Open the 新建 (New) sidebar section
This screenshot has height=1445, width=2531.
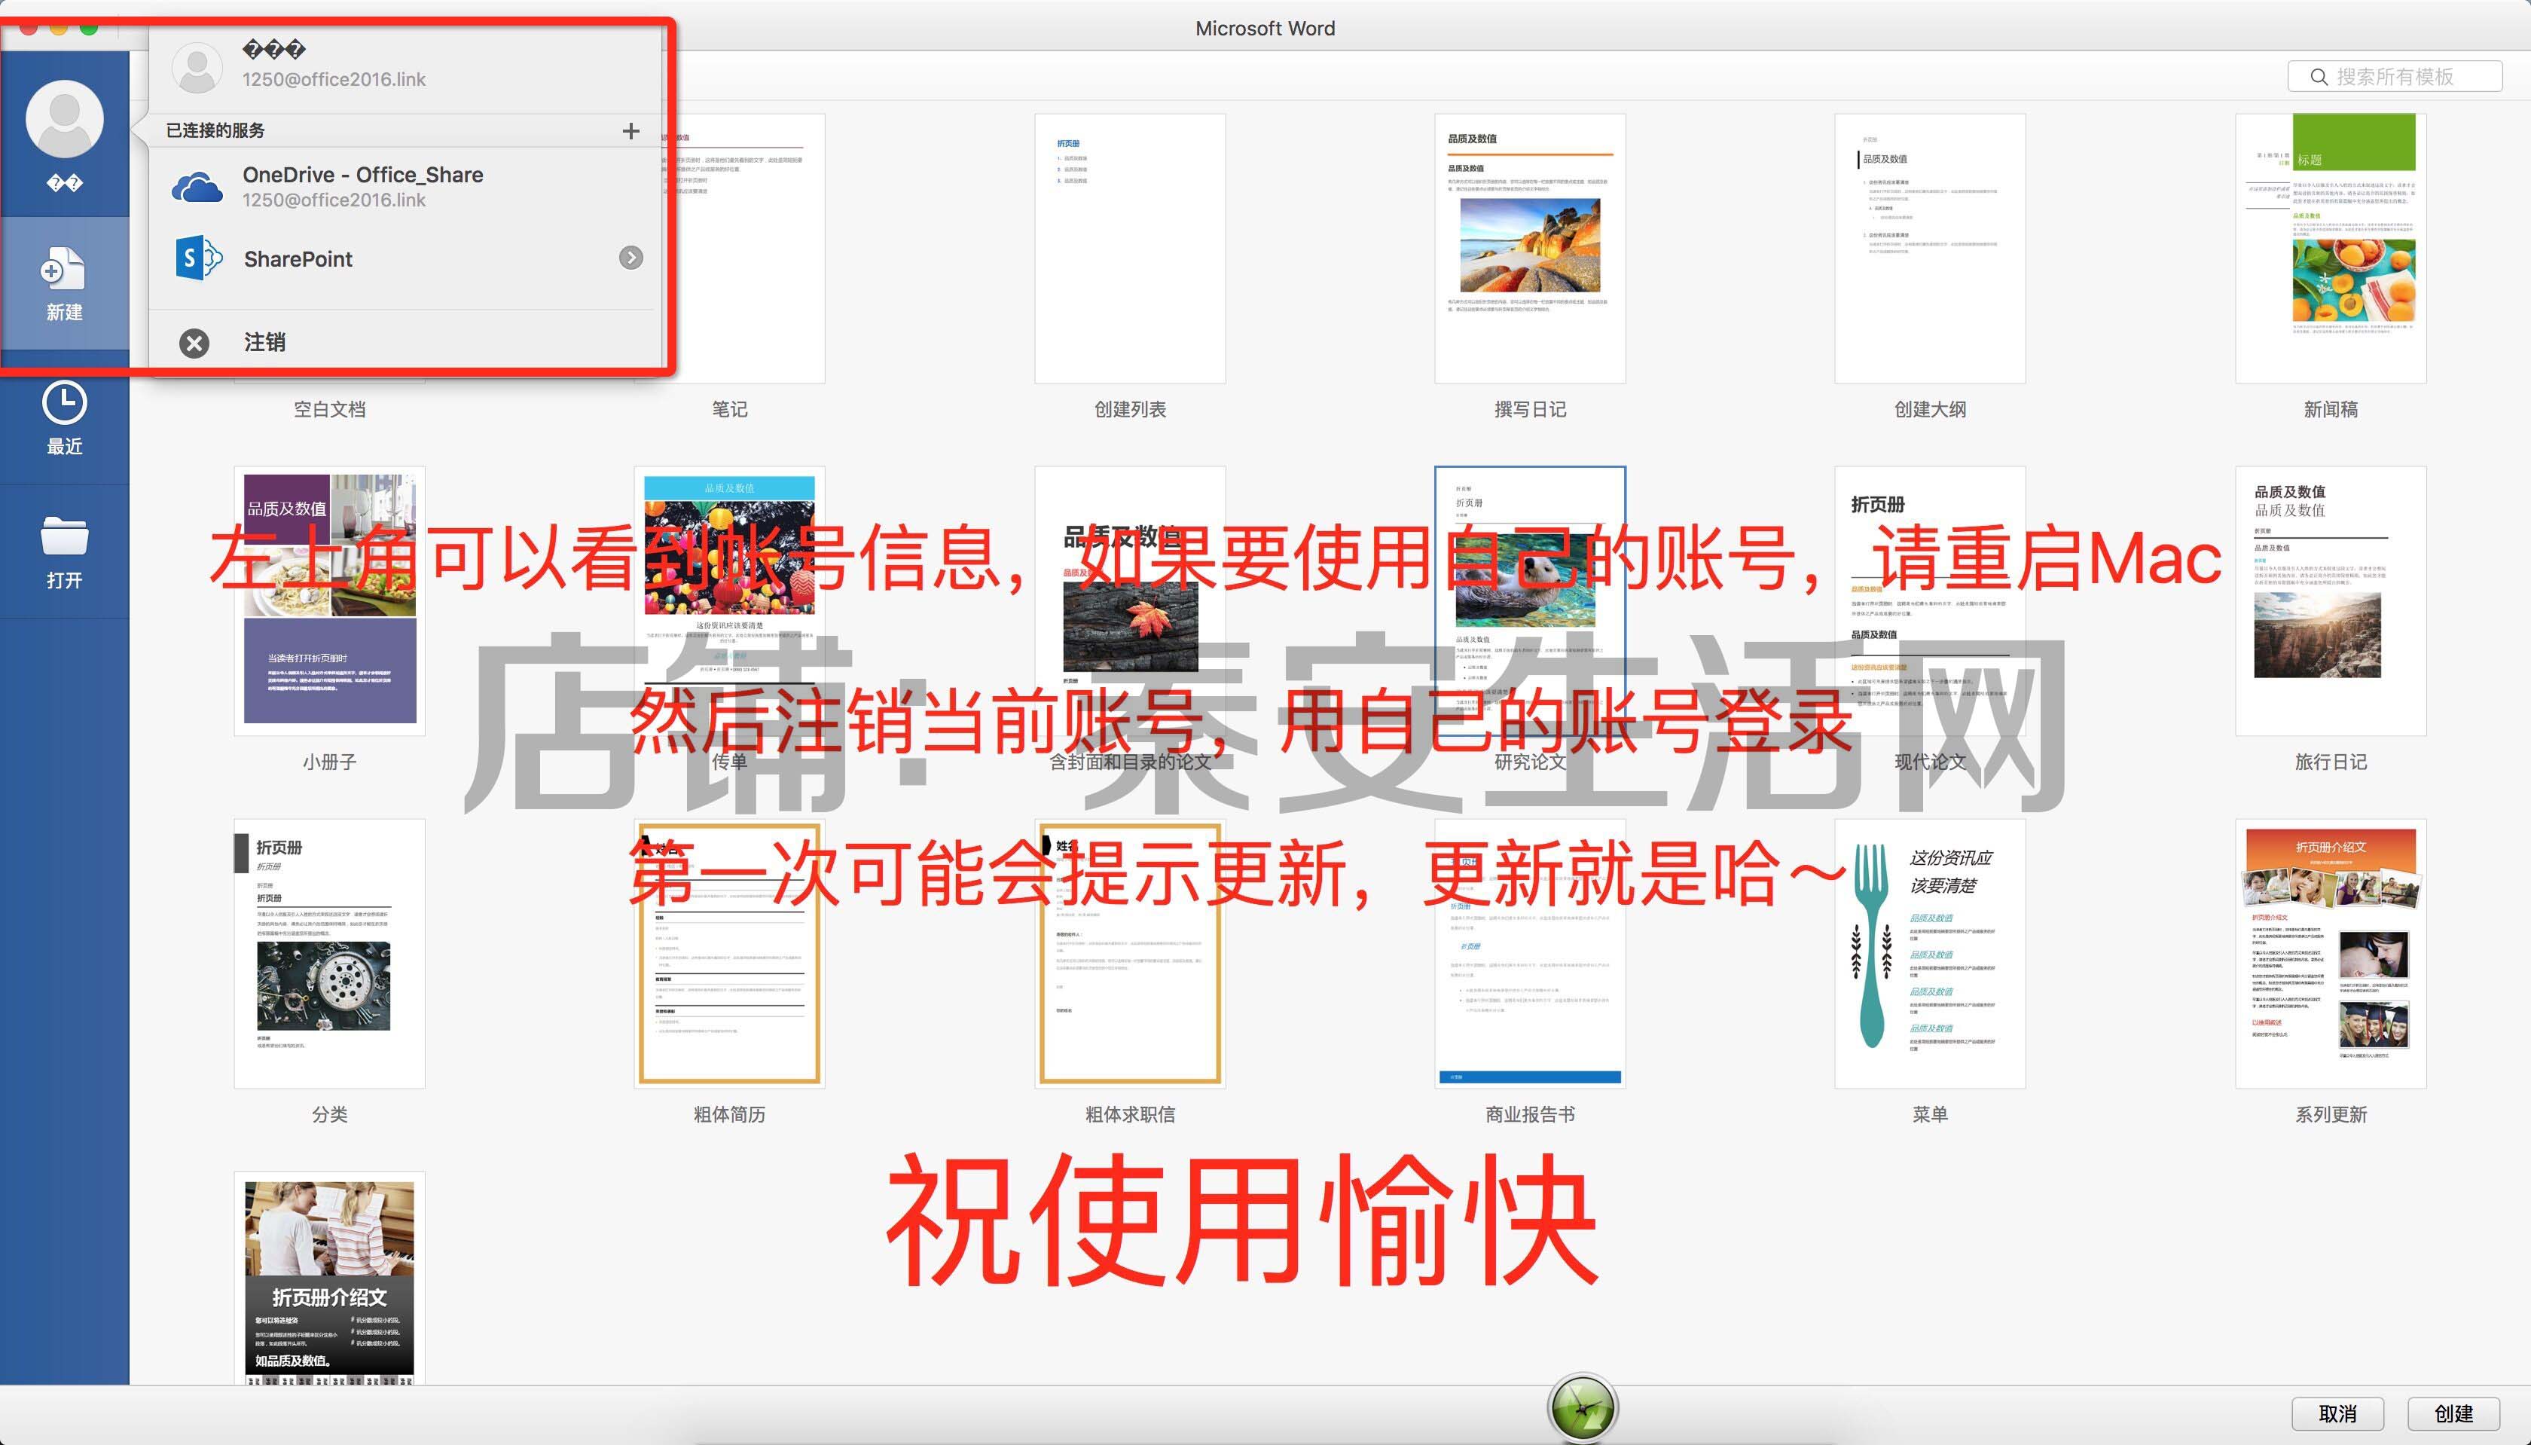click(x=65, y=284)
